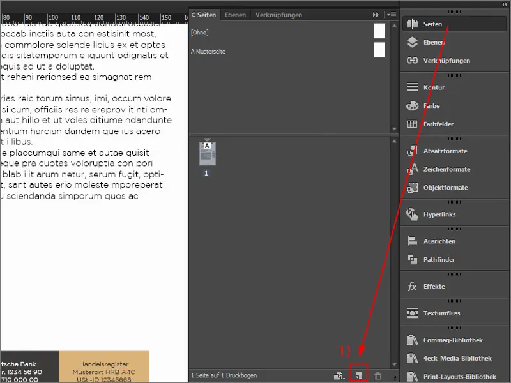Click the create new page icon
511x383 pixels.
(x=359, y=375)
